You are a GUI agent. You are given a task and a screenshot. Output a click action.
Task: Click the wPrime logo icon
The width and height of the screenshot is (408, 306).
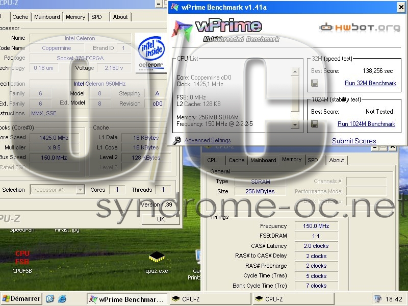[182, 31]
